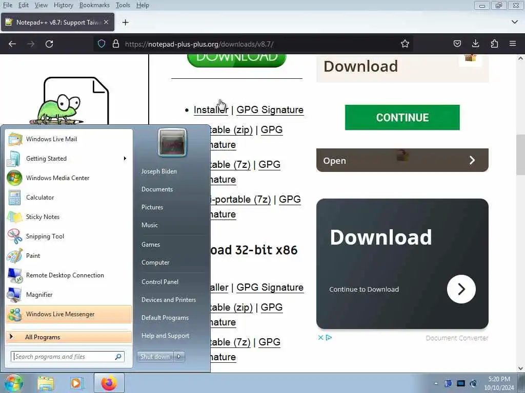The height and width of the screenshot is (393, 525).
Task: Open the File menu
Action: click(x=7, y=5)
